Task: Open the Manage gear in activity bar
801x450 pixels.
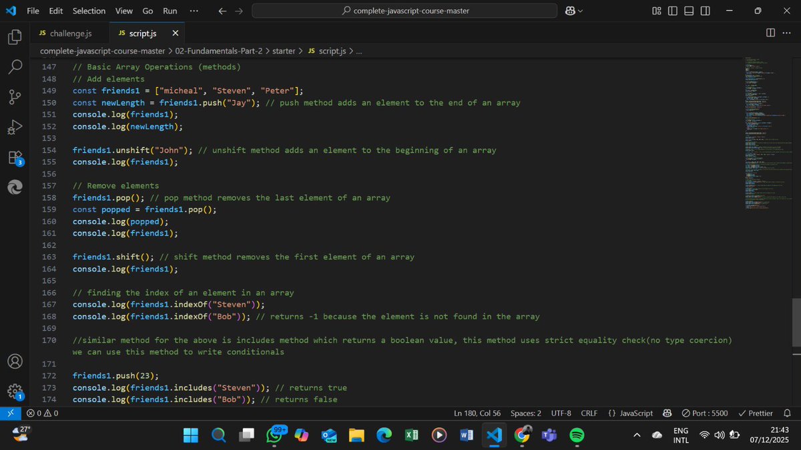Action: point(15,391)
